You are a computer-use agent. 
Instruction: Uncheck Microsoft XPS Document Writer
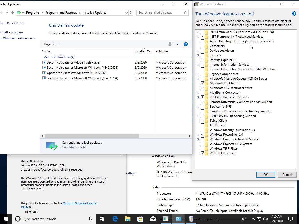[x=202, y=88]
